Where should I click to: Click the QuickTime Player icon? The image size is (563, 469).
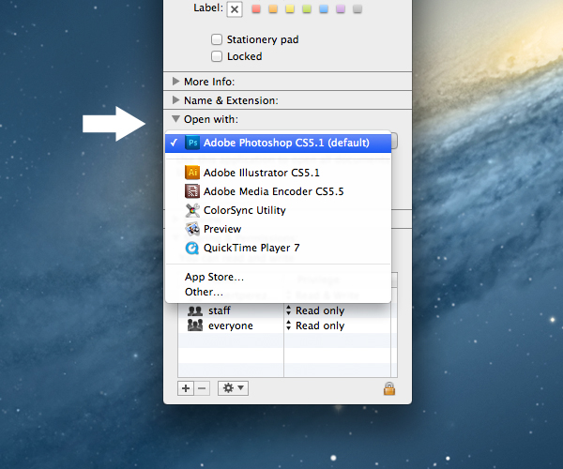[x=192, y=248]
